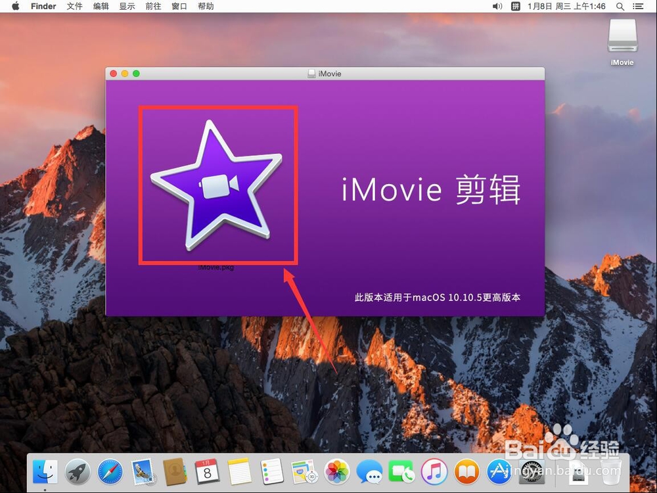Viewport: 657px width, 493px height.
Task: Open iBooks app in Dock
Action: 466,471
